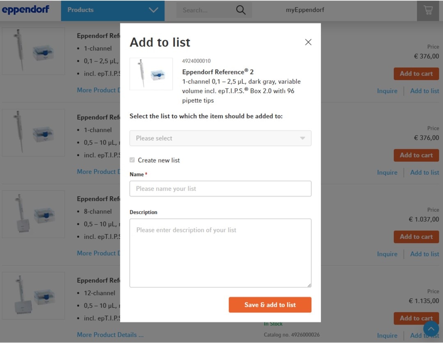
Task: Click Inquire for the € 376,00 first product
Action: 387,91
